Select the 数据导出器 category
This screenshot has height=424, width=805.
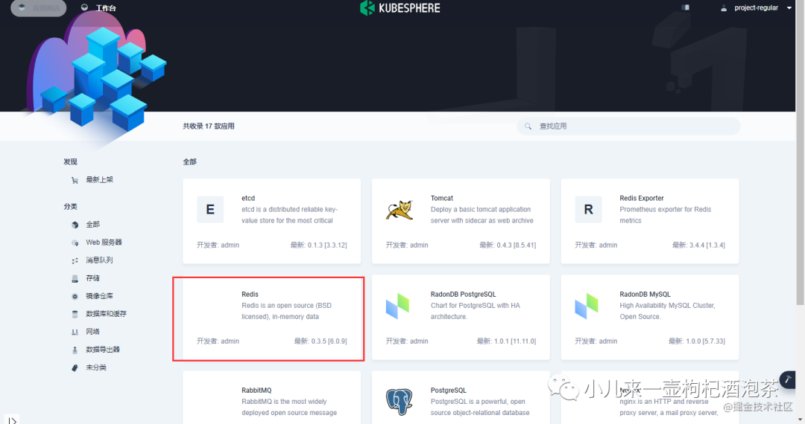pos(103,350)
